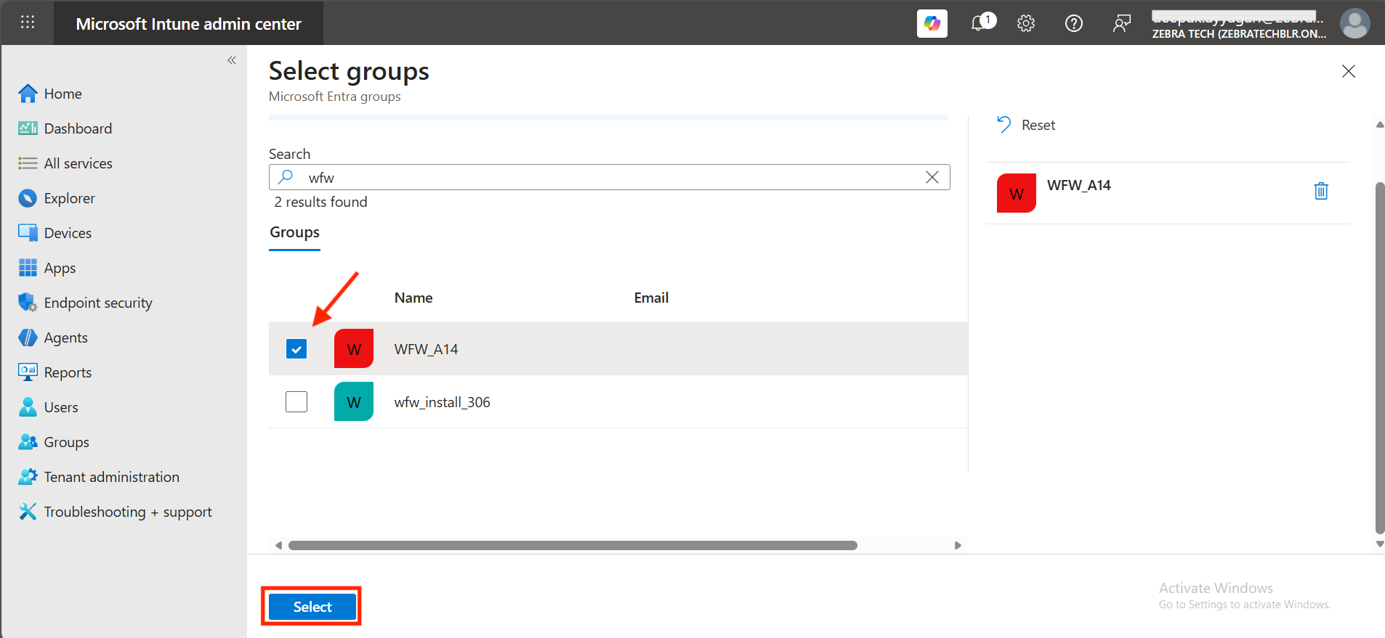The image size is (1385, 638).
Task: Confirm with the Select button
Action: coord(312,607)
